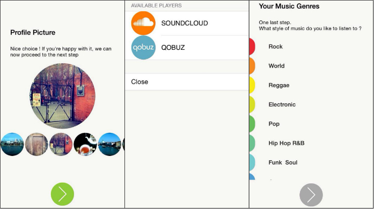Choose the wooden door thumbnail

(x=36, y=144)
